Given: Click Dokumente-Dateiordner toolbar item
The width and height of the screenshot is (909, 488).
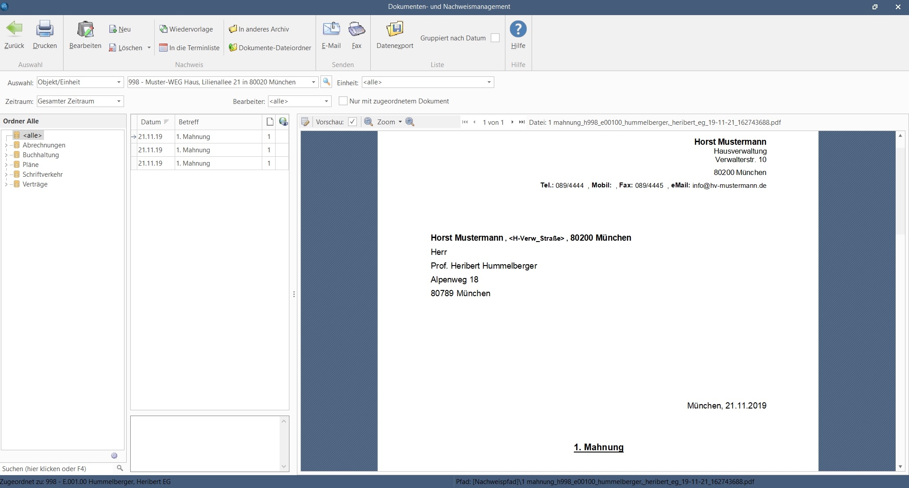Looking at the screenshot, I should (x=270, y=48).
